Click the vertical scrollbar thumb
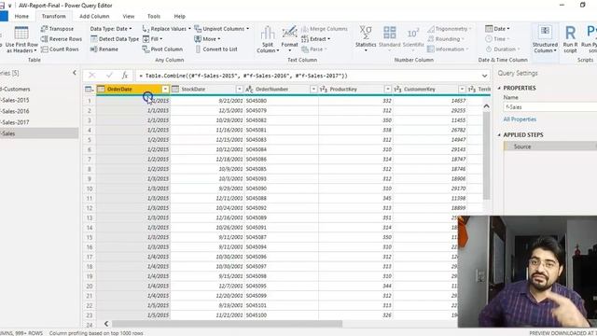This screenshot has height=336, width=597. (x=486, y=156)
